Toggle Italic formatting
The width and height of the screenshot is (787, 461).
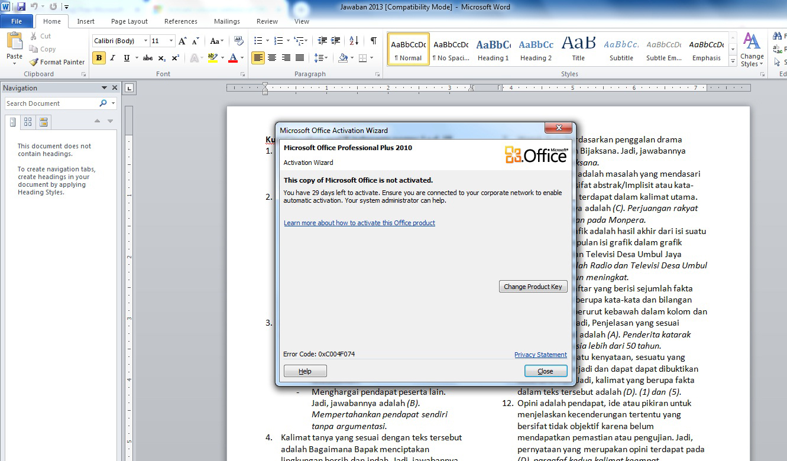click(x=113, y=58)
